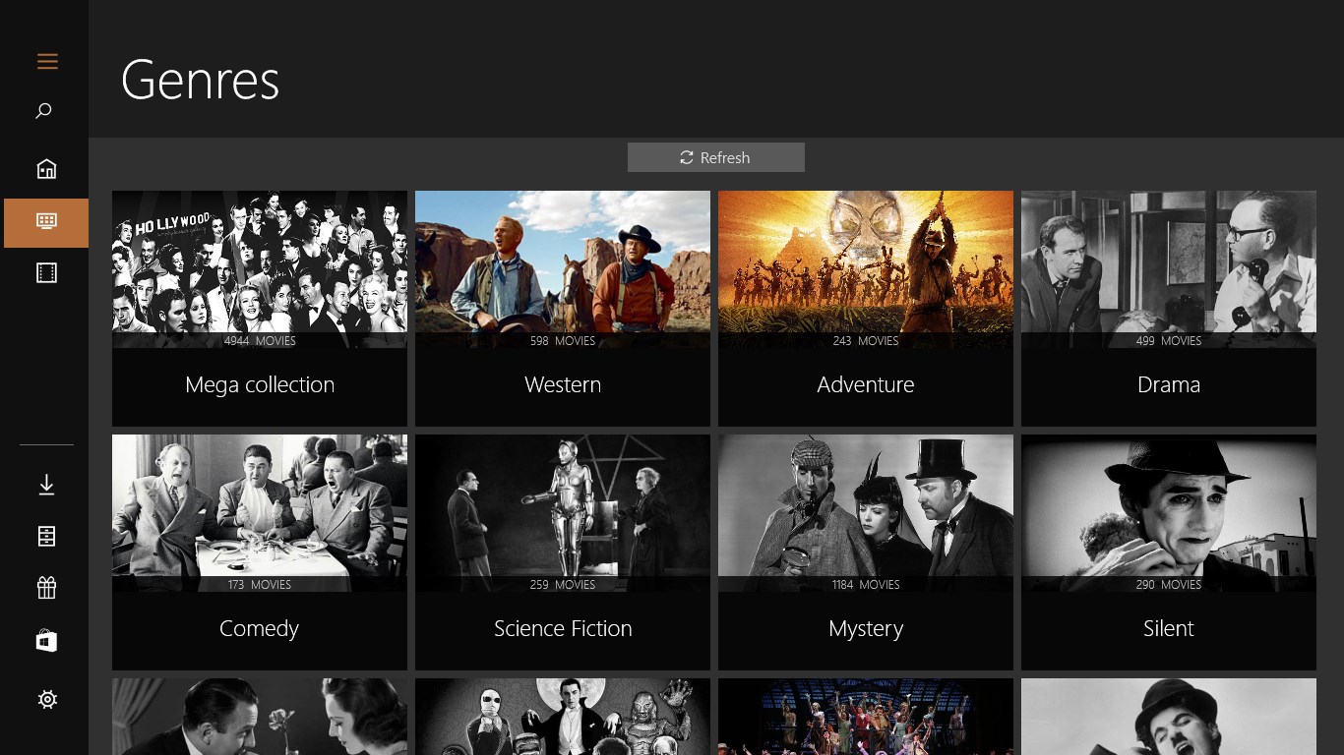1344x755 pixels.
Task: Click the gift icon in sidebar
Action: tap(45, 587)
